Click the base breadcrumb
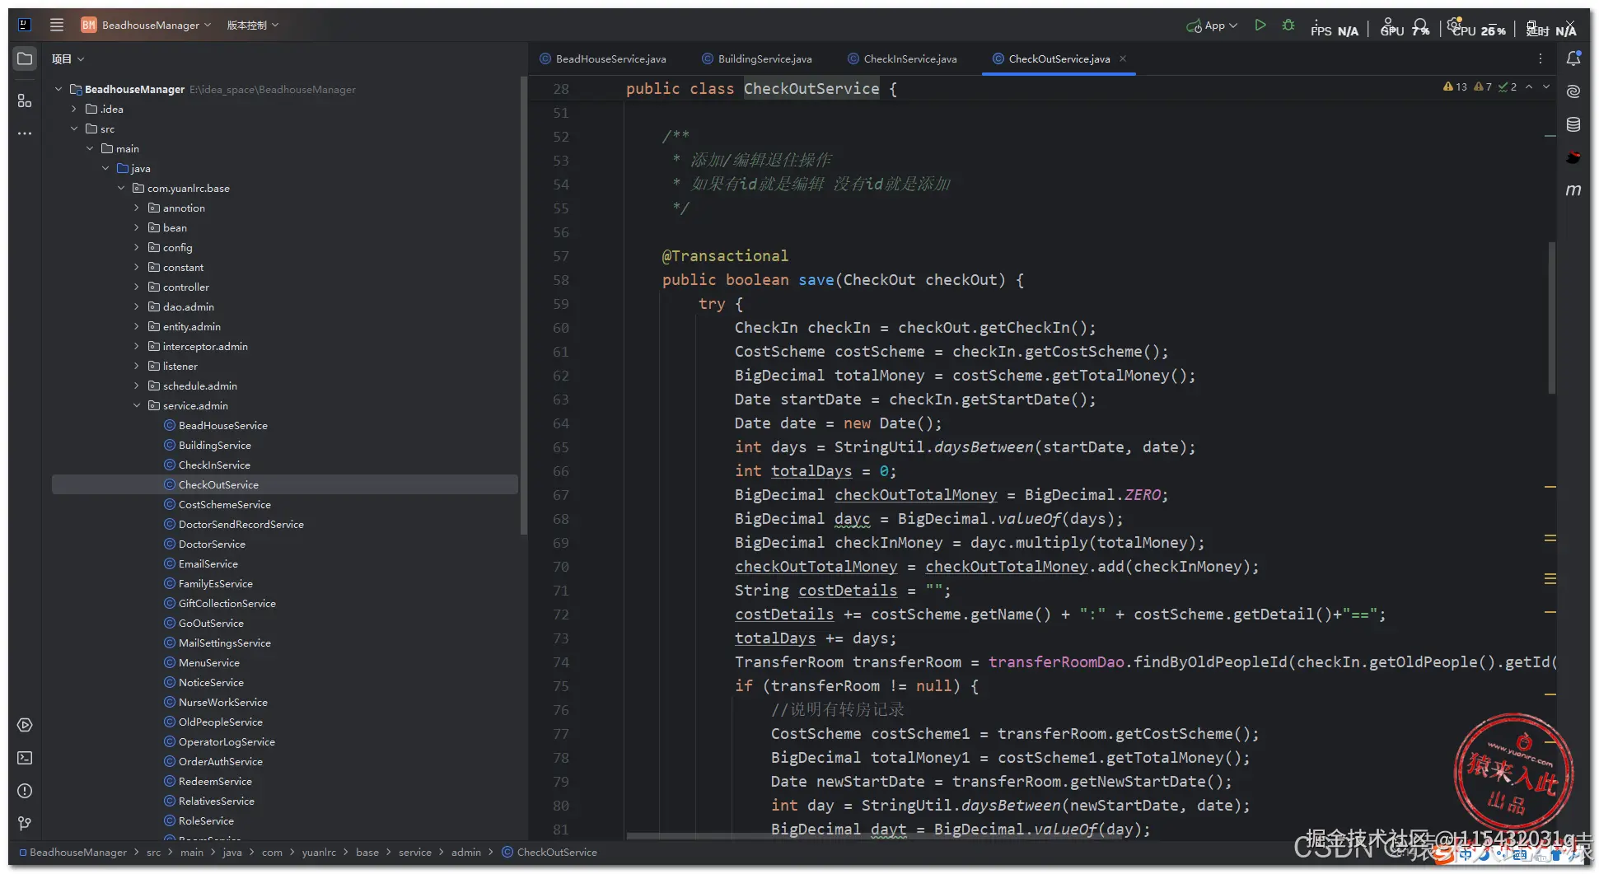This screenshot has height=874, width=1599. [x=367, y=852]
